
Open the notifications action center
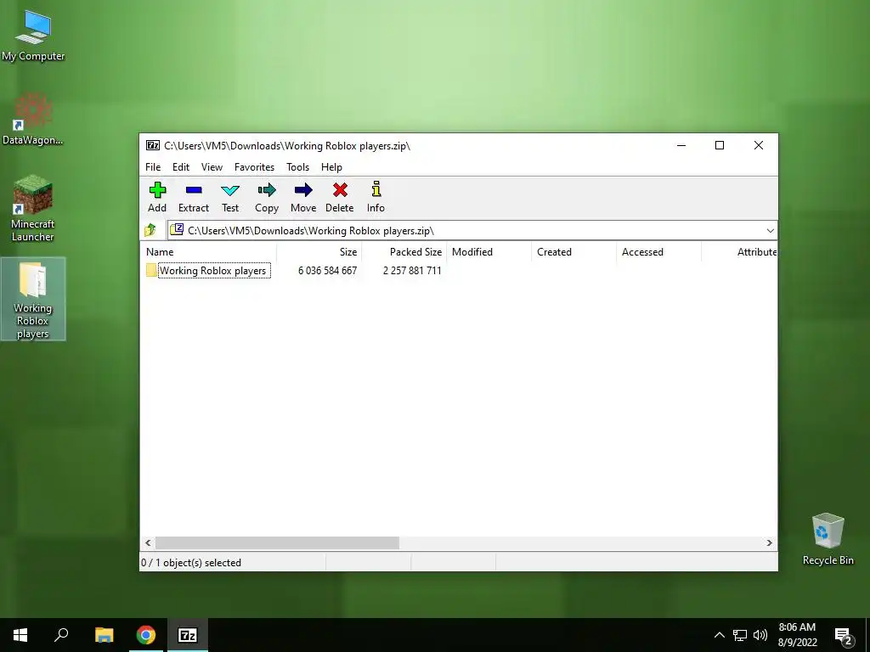pyautogui.click(x=844, y=636)
